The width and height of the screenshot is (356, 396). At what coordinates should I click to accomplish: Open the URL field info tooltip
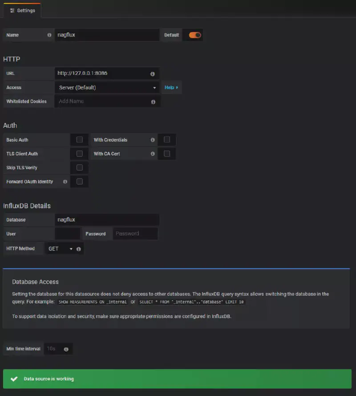(x=152, y=73)
